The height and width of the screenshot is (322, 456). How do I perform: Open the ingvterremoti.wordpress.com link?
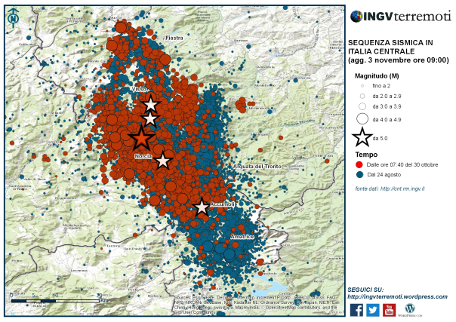point(396,296)
